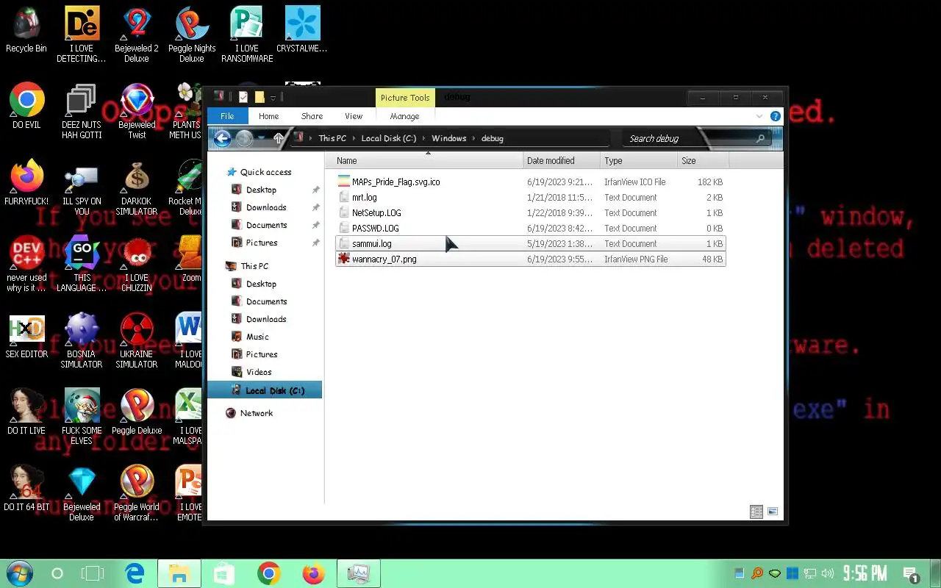
Task: Select Network in the navigation pane
Action: pyautogui.click(x=257, y=413)
